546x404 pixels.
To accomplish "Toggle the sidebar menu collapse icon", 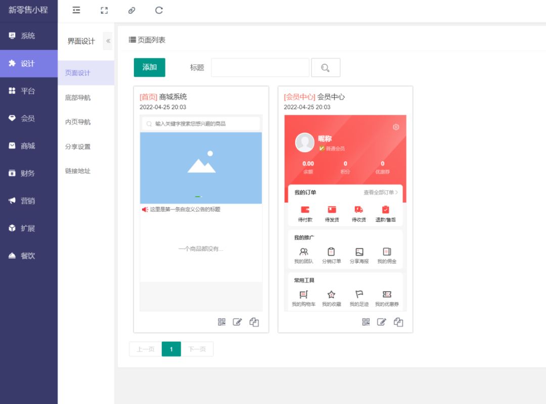I will click(x=76, y=10).
